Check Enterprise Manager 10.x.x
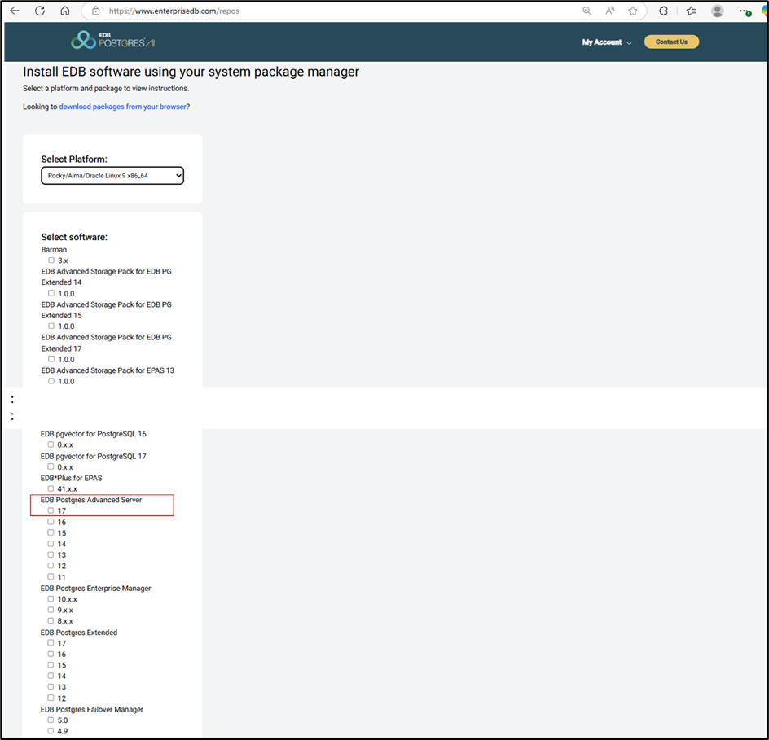Viewport: 769px width, 740px height. 51,599
